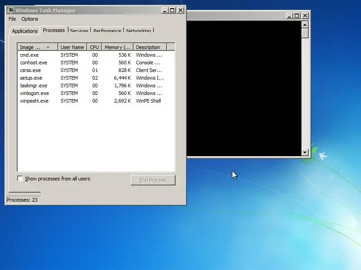Switch to the Applications tab
Screen dimensions: 361x270
coord(25,31)
